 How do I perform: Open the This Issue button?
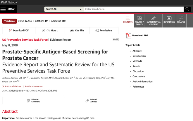pyautogui.click(x=9, y=21)
